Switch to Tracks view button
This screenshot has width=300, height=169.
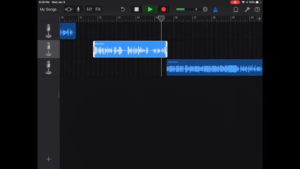coord(68,9)
